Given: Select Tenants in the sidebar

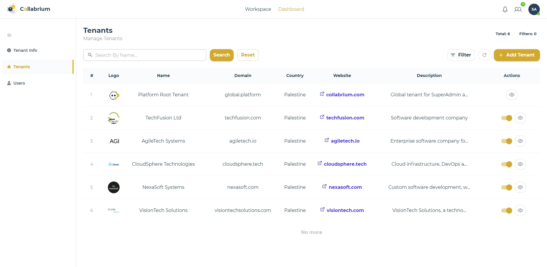Looking at the screenshot, I should click(38, 67).
